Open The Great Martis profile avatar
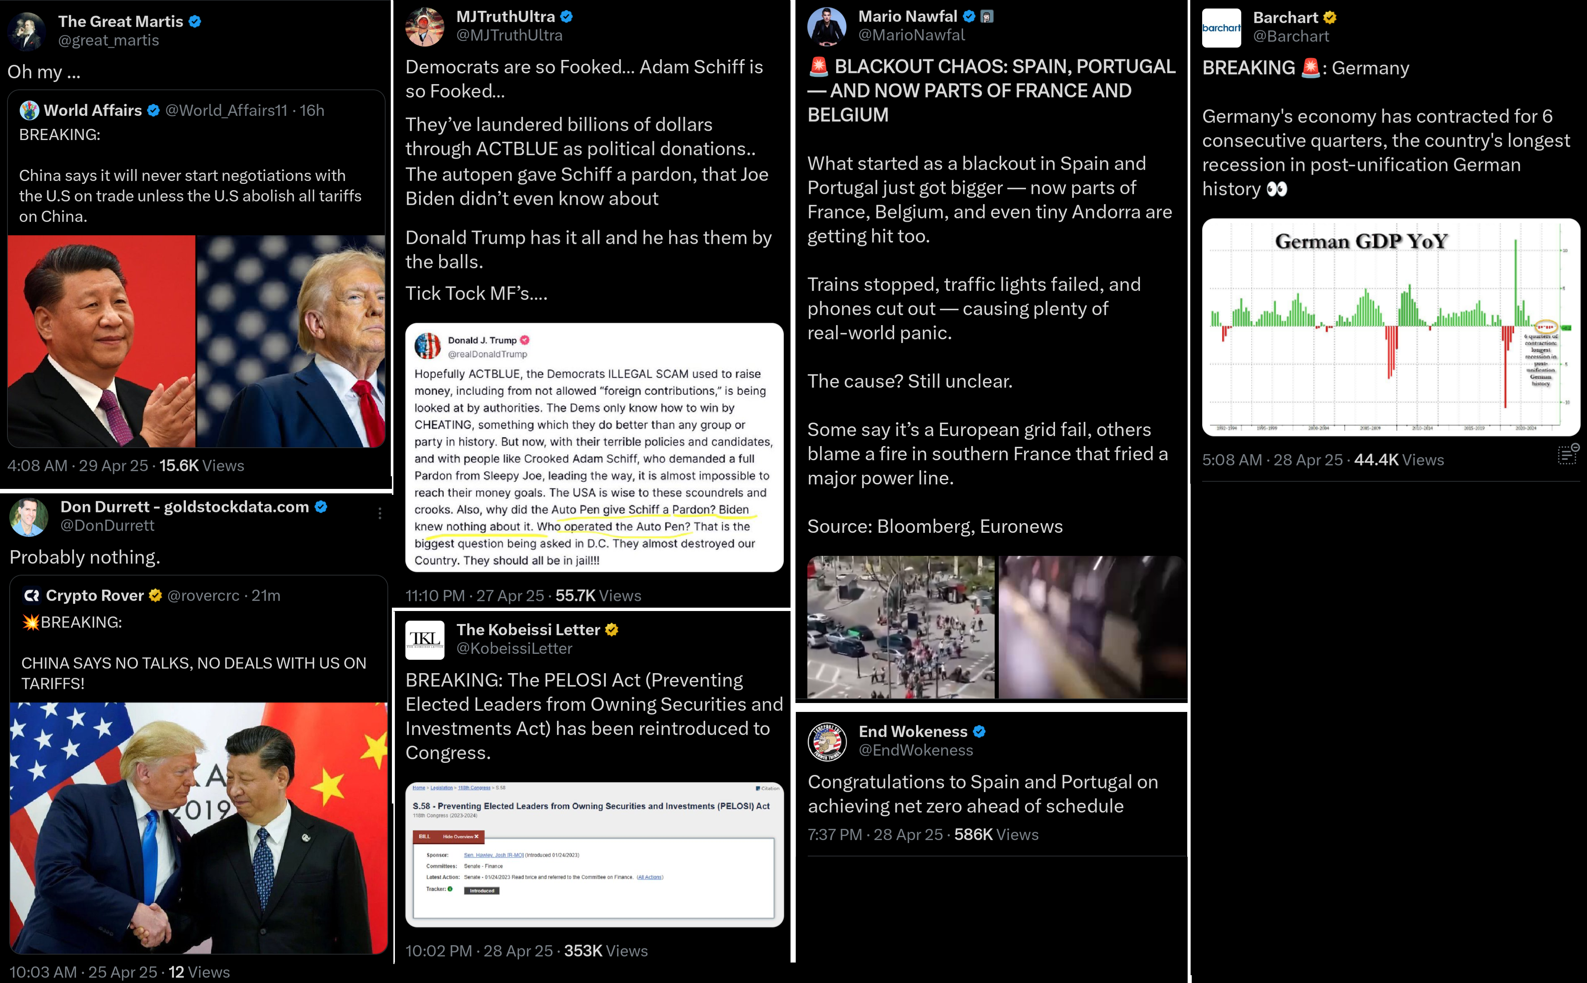This screenshot has height=983, width=1587. tap(27, 31)
